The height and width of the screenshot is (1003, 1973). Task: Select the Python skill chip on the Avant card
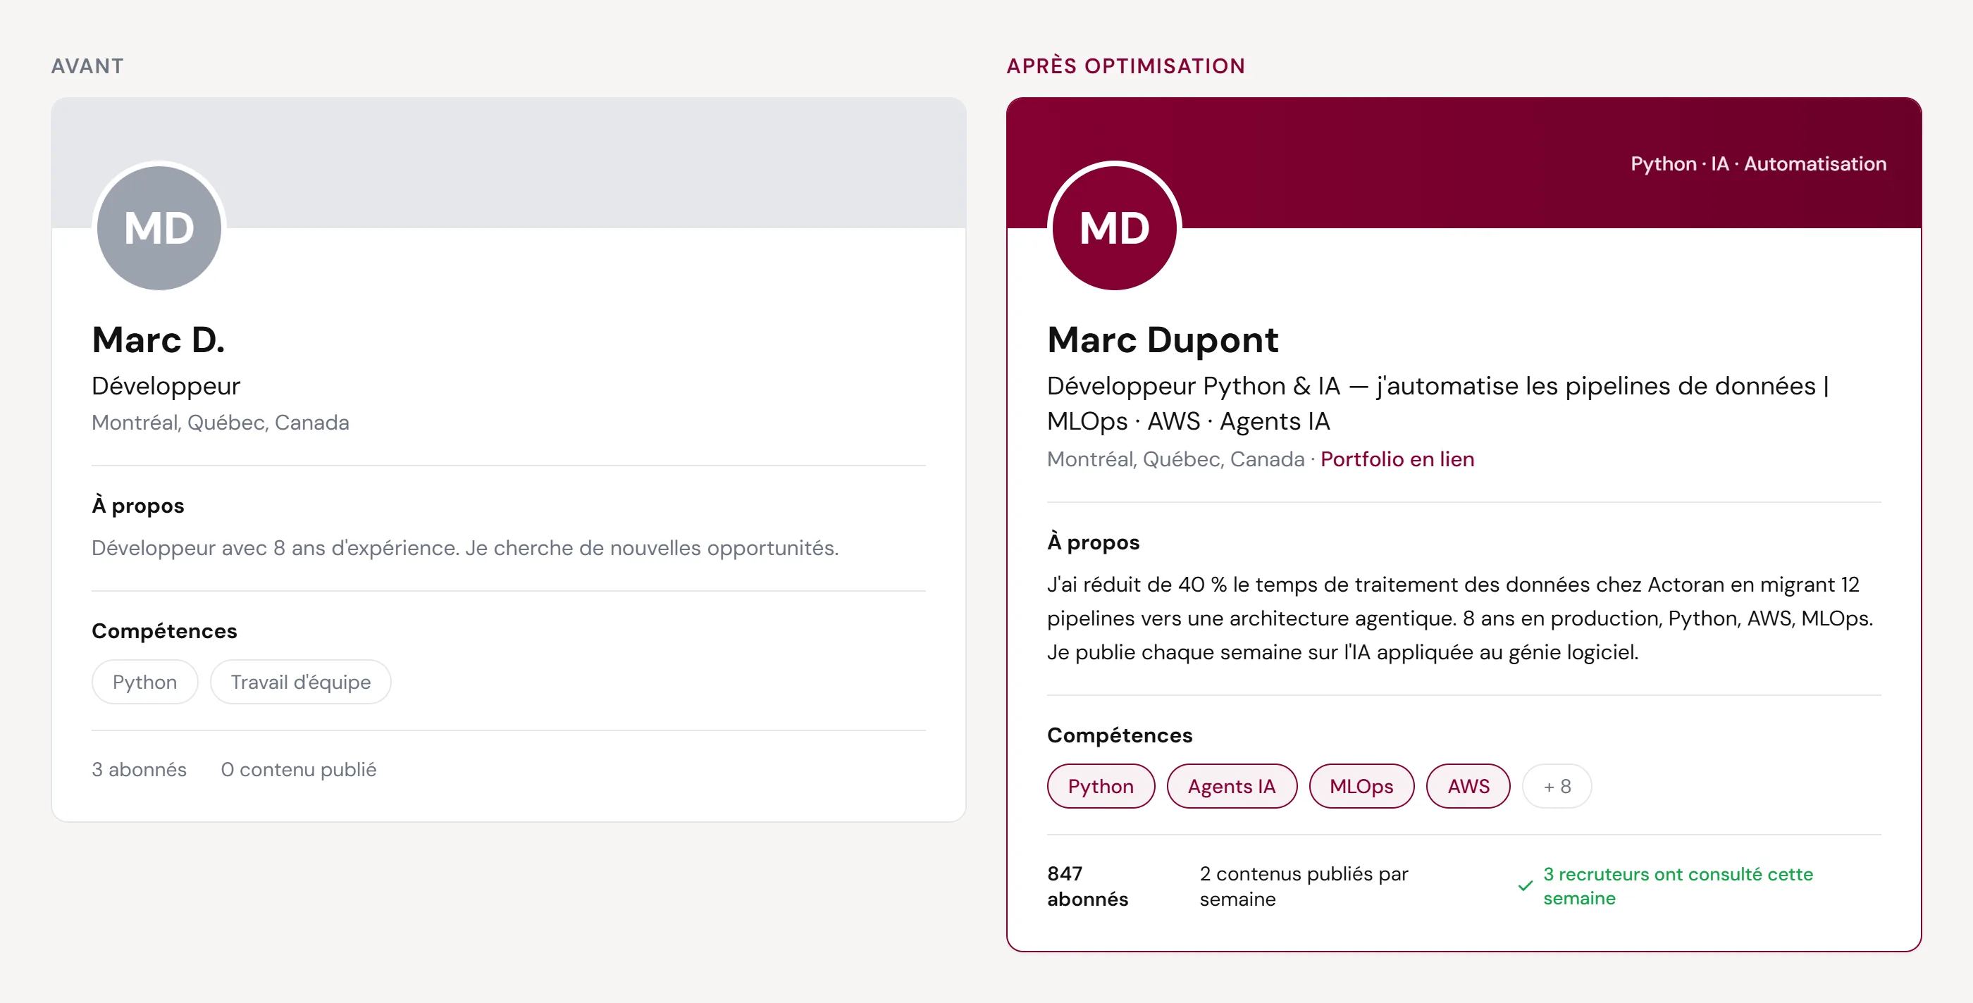(x=144, y=681)
